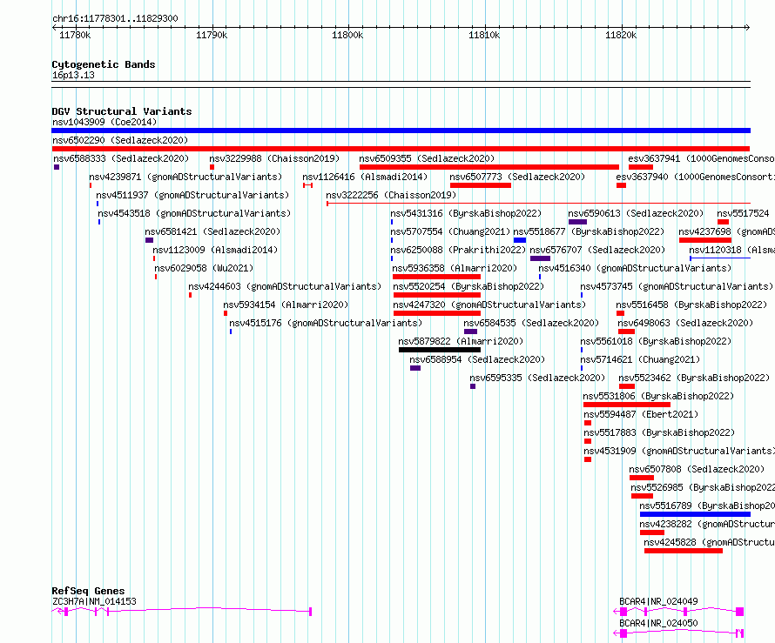The image size is (775, 643).
Task: Open nsv6498063 (Sedlazeck2020) label
Action: [x=685, y=323]
